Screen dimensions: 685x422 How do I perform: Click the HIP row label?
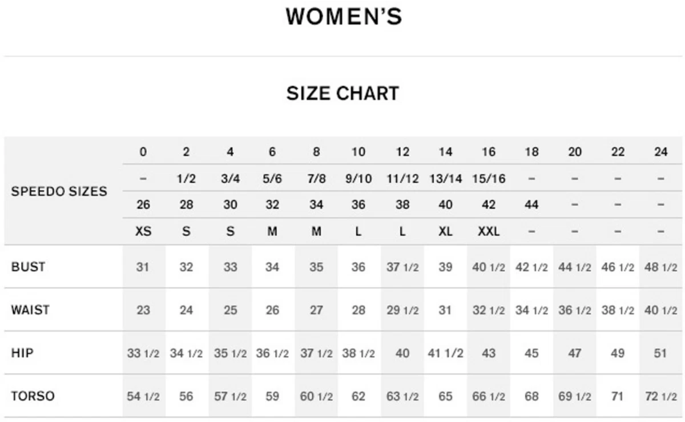tap(22, 353)
